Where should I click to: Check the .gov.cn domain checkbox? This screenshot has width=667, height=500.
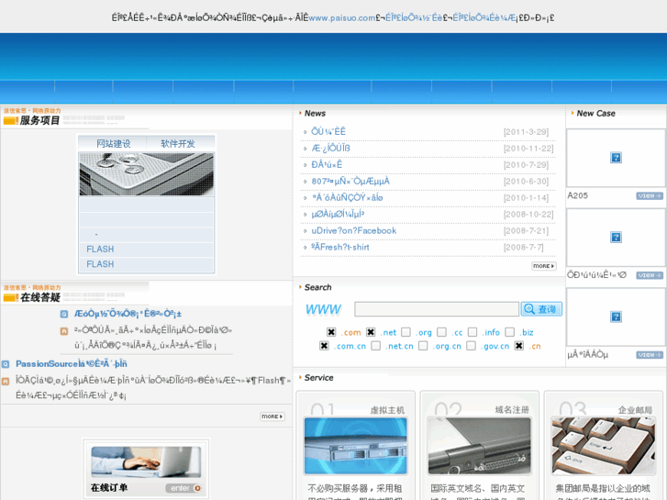pyautogui.click(x=471, y=346)
